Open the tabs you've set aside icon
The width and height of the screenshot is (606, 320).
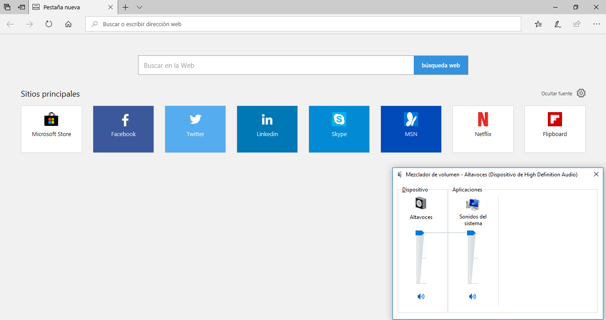pos(7,7)
